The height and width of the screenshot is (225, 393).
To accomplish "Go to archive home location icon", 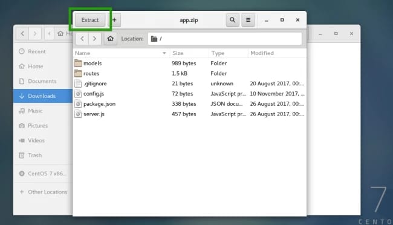I will [110, 39].
